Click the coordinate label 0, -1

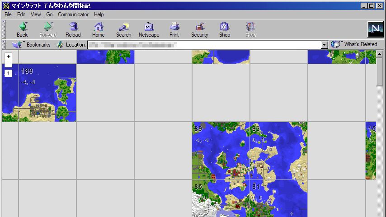tap(258, 140)
